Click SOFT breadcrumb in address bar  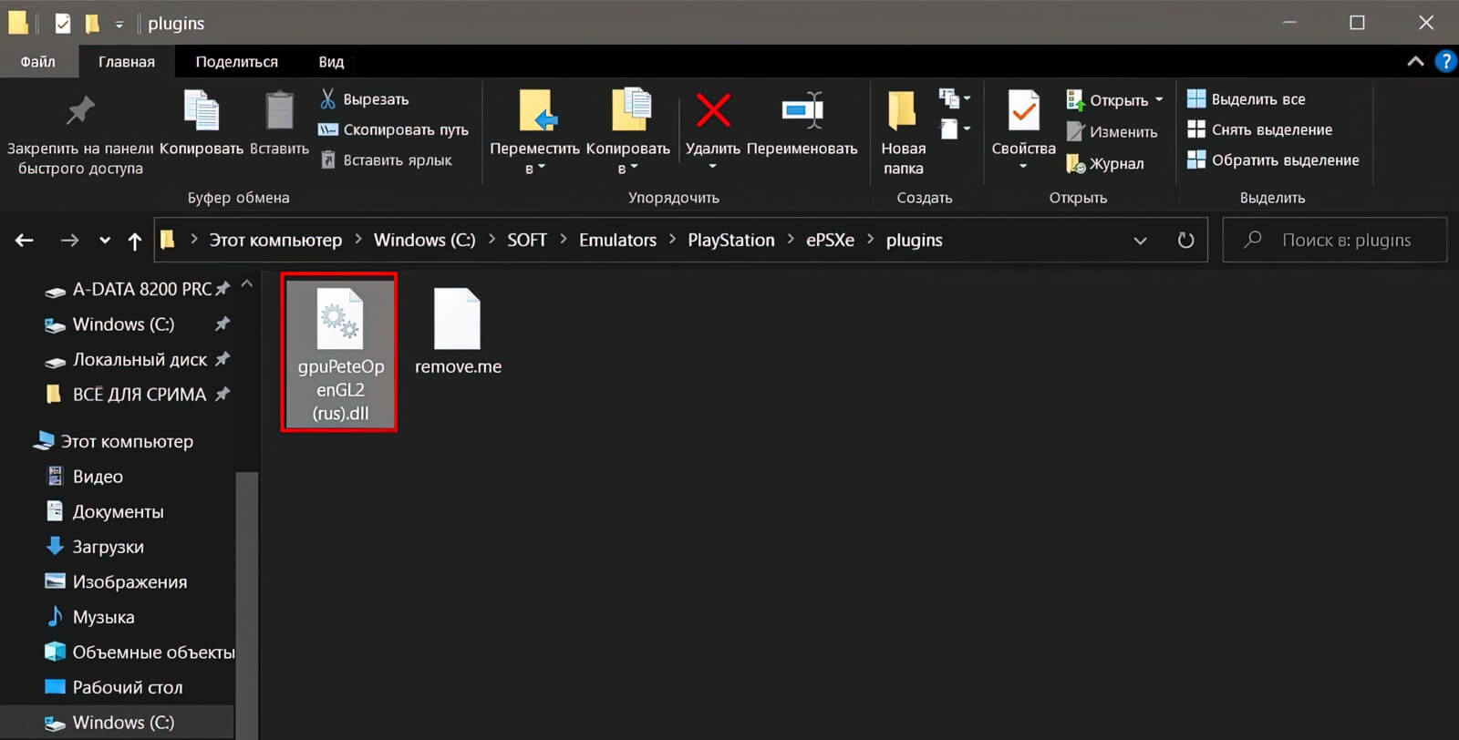[x=527, y=241]
